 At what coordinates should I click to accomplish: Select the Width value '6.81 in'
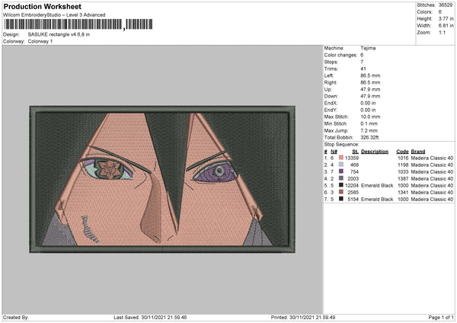click(x=446, y=26)
